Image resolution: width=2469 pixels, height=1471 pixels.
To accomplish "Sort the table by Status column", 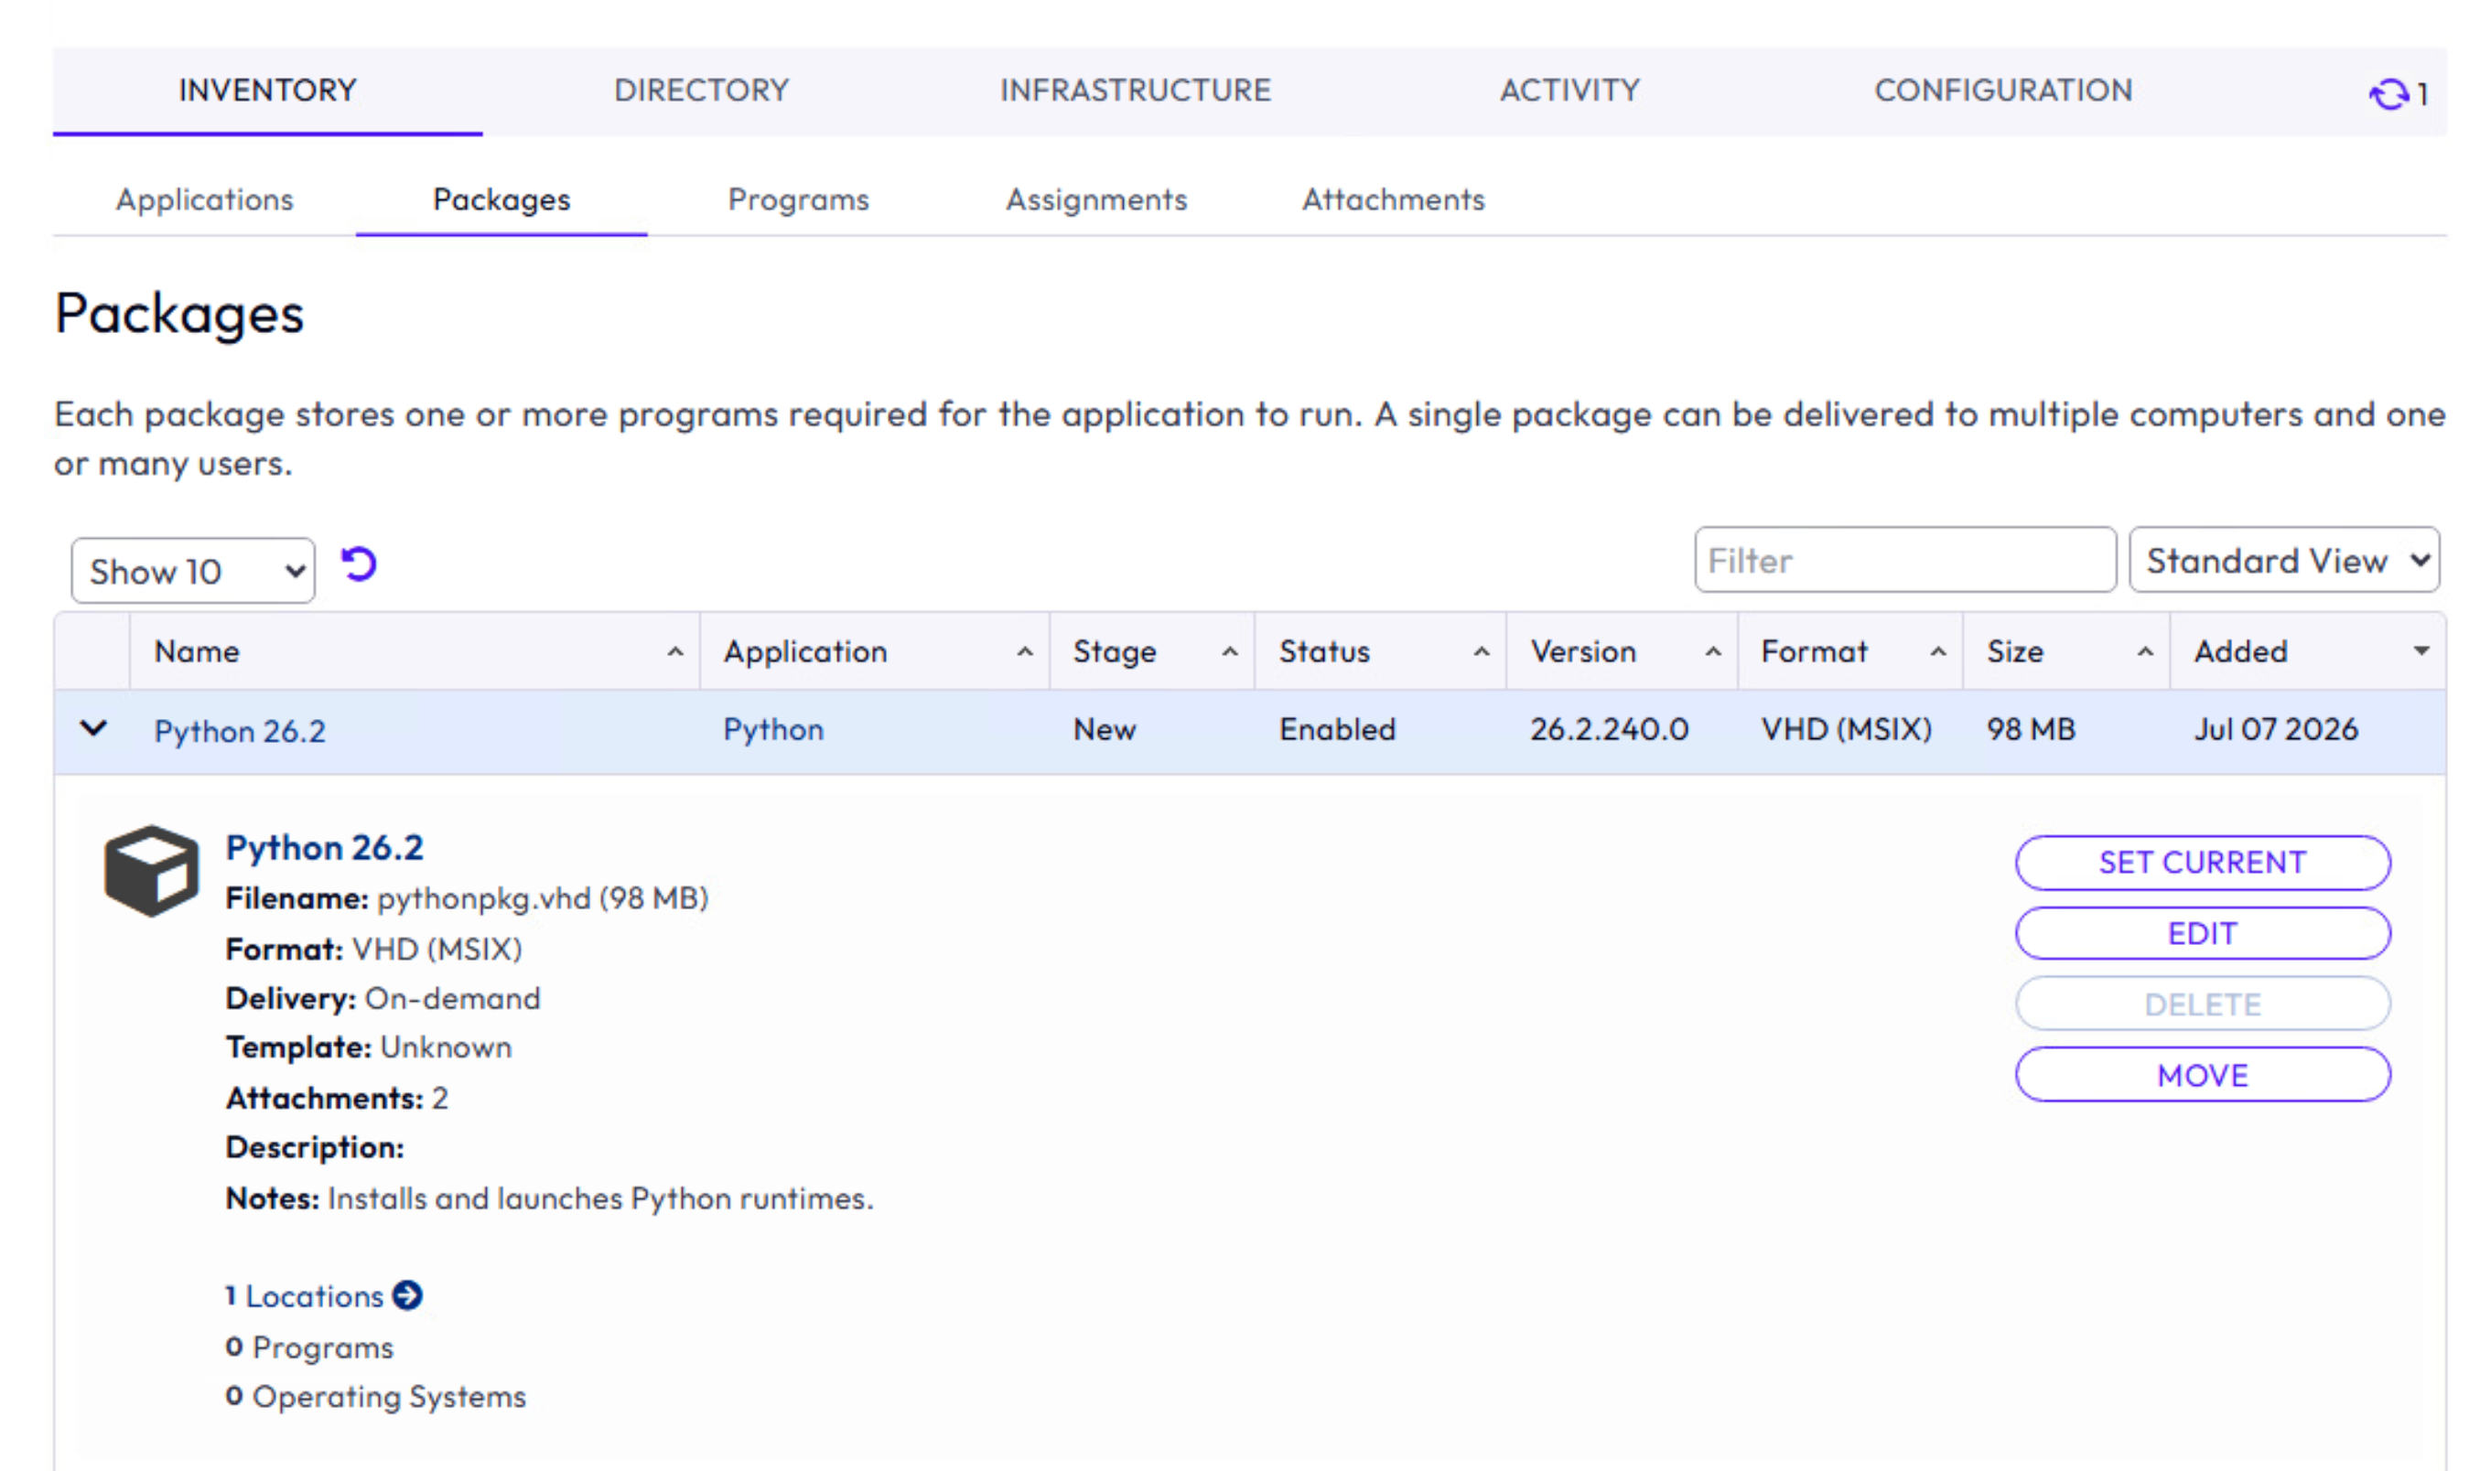I will [x=1380, y=651].
